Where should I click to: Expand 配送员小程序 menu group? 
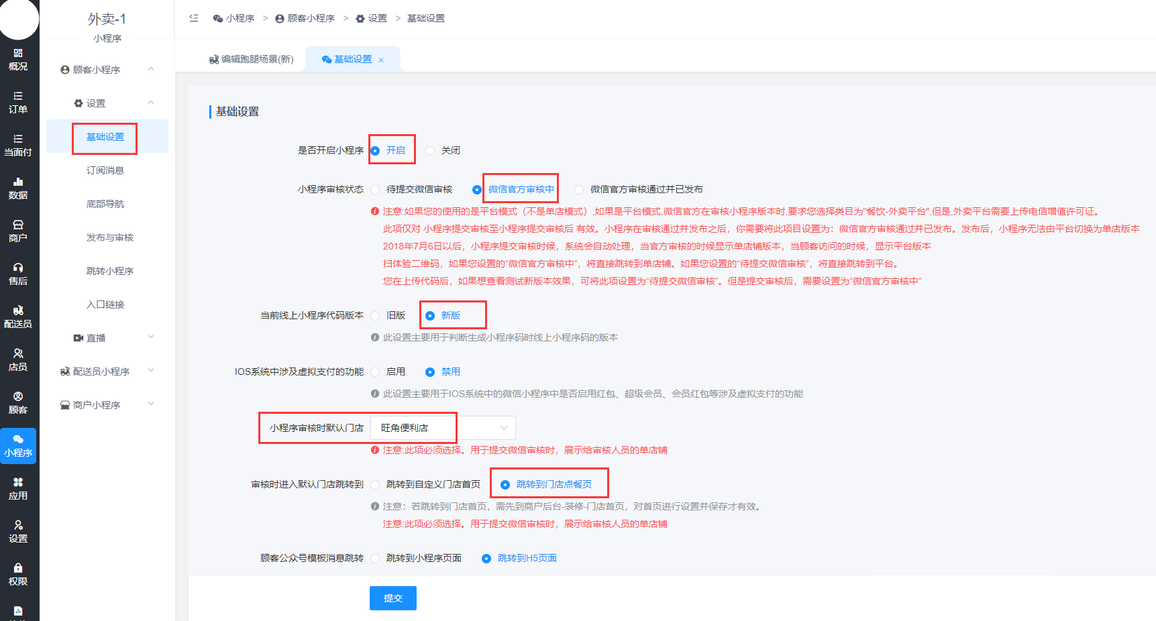pyautogui.click(x=107, y=372)
